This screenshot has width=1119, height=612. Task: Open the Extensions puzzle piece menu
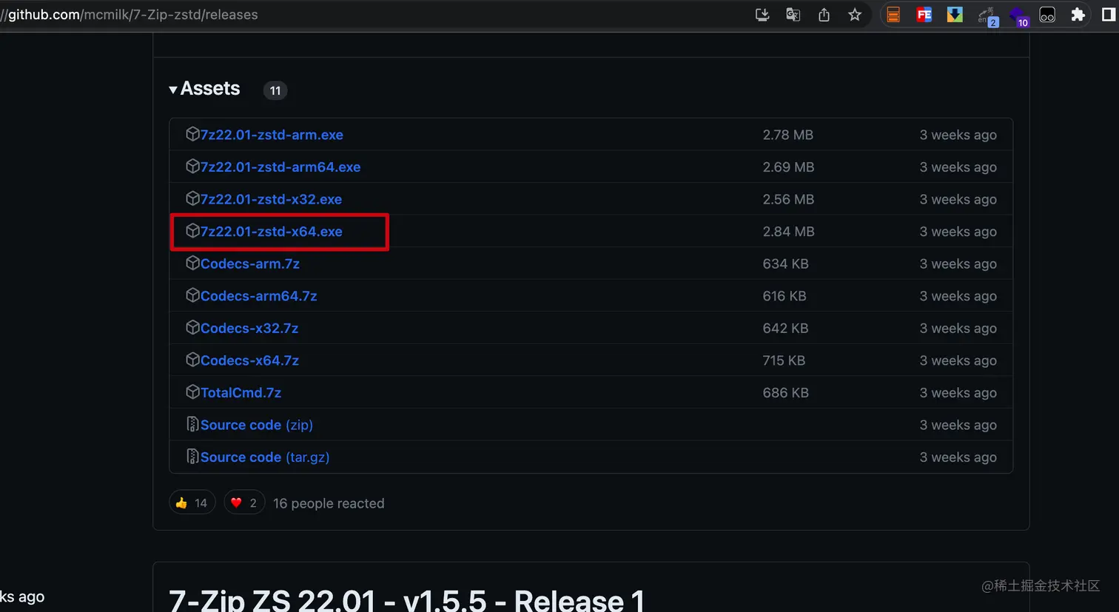pyautogui.click(x=1078, y=15)
